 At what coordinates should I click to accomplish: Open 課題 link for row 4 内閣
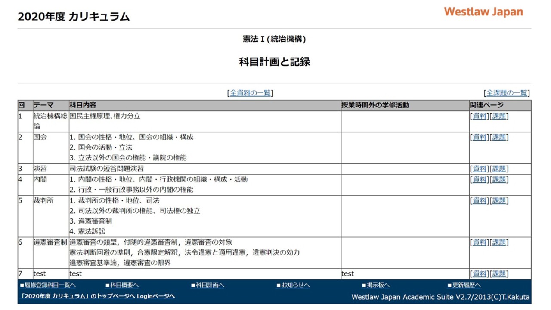point(498,179)
